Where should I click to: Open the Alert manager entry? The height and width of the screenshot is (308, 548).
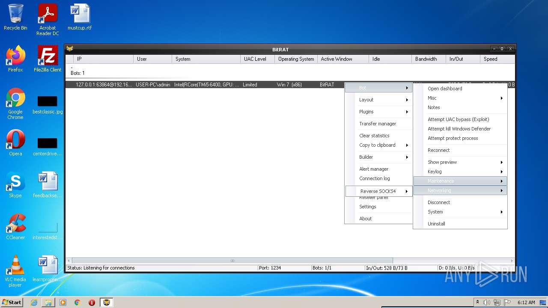[378, 169]
